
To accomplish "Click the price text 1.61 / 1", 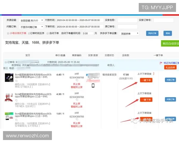I will coord(60,114).
